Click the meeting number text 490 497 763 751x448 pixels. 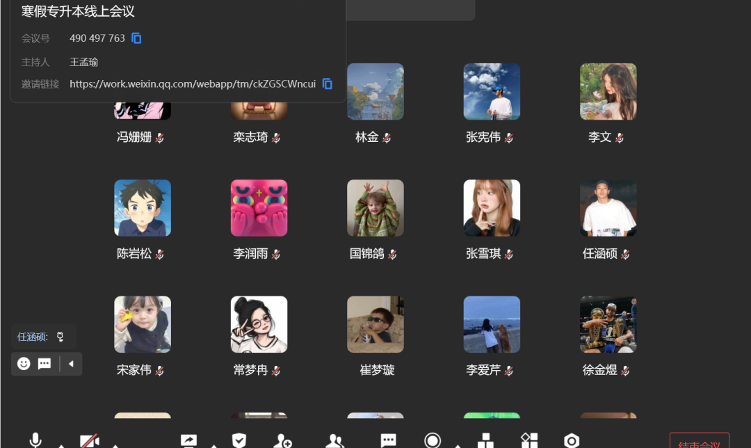tap(97, 38)
